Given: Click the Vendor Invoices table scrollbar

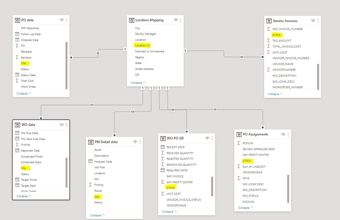Looking at the screenshot, I should [x=318, y=77].
